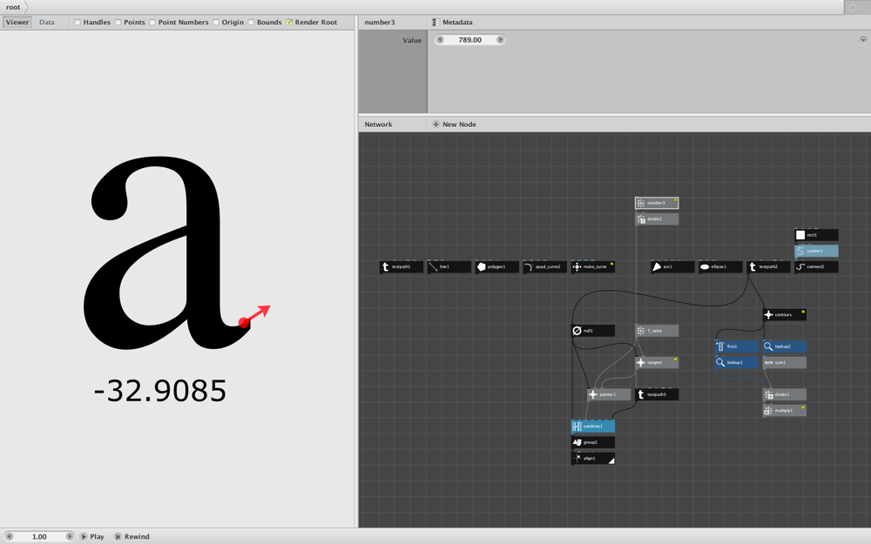Screen dimensions: 871x544
Task: Select the lookup2 node
Action: 785,346
